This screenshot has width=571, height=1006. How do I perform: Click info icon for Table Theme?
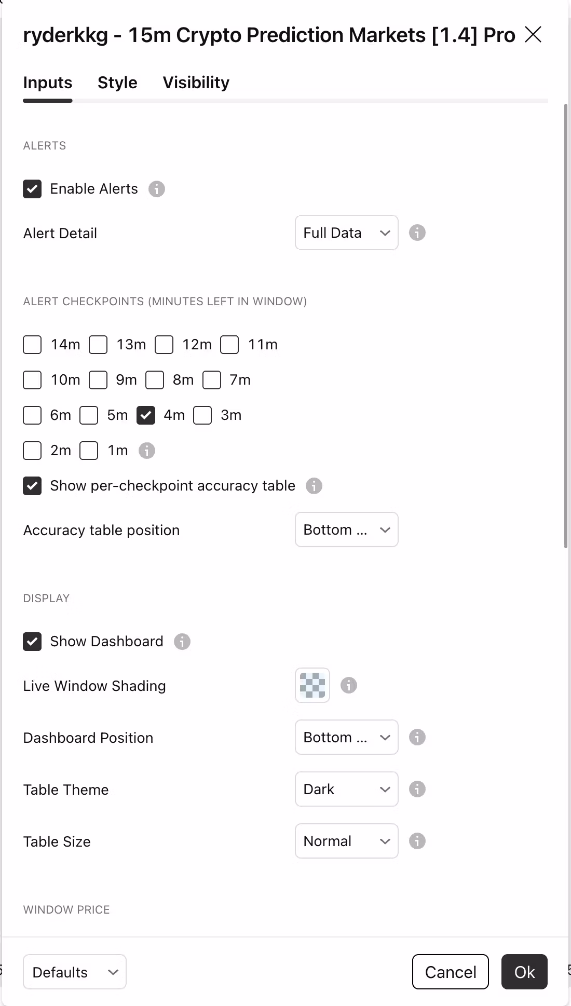(x=417, y=789)
